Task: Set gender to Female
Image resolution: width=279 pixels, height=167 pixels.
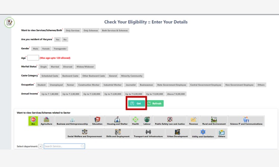Action: click(x=46, y=49)
